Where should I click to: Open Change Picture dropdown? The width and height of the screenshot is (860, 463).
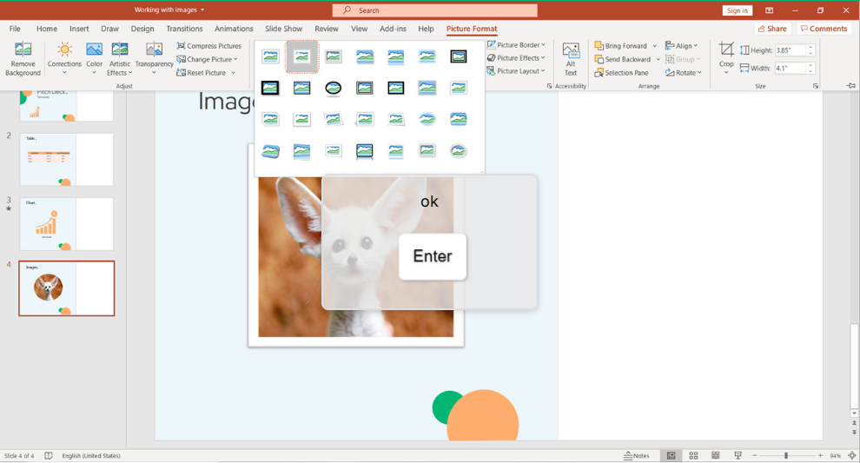pos(208,59)
